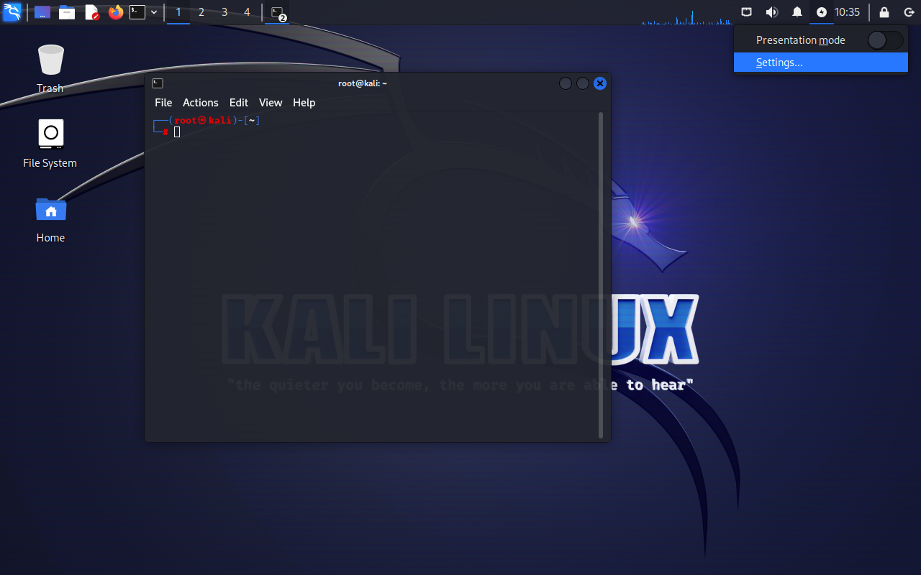Click the CPU graph monitor in the panel

pyautogui.click(x=688, y=16)
